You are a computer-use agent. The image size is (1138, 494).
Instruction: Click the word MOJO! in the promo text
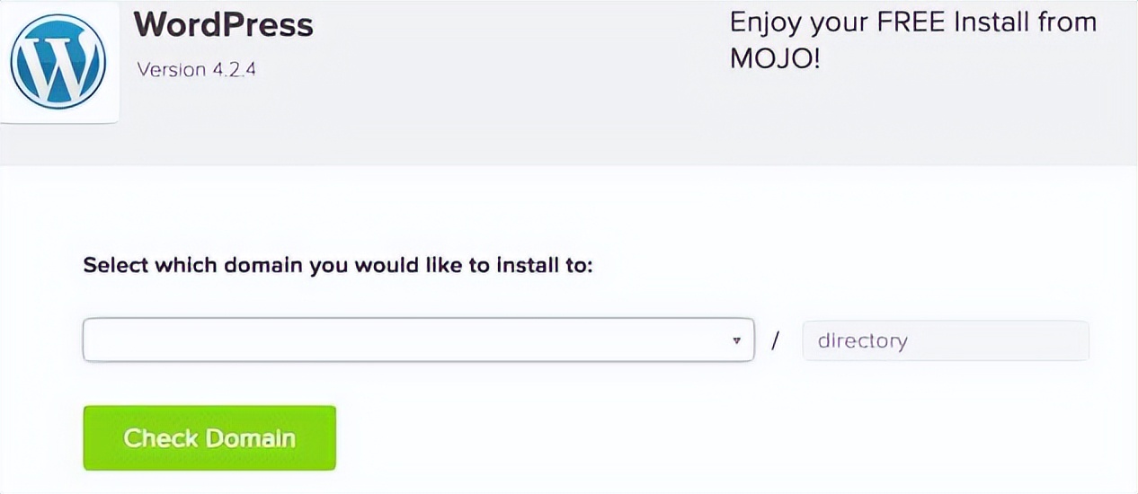pos(775,59)
